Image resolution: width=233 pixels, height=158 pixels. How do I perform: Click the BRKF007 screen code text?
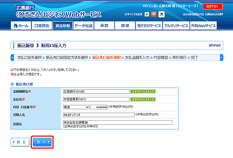[x=215, y=45]
